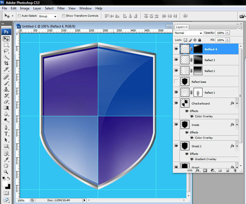The height and width of the screenshot is (204, 246).
Task: Open the Image menu
Action: pos(25,8)
